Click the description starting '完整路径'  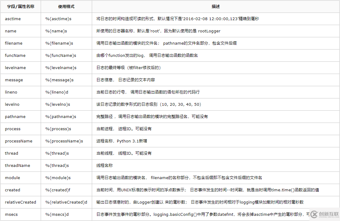[x=216, y=117]
